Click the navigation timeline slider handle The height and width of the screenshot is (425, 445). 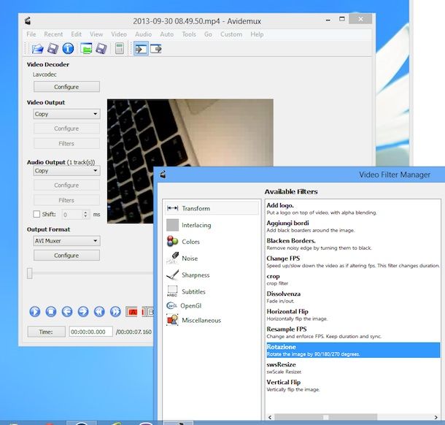[x=29, y=273]
